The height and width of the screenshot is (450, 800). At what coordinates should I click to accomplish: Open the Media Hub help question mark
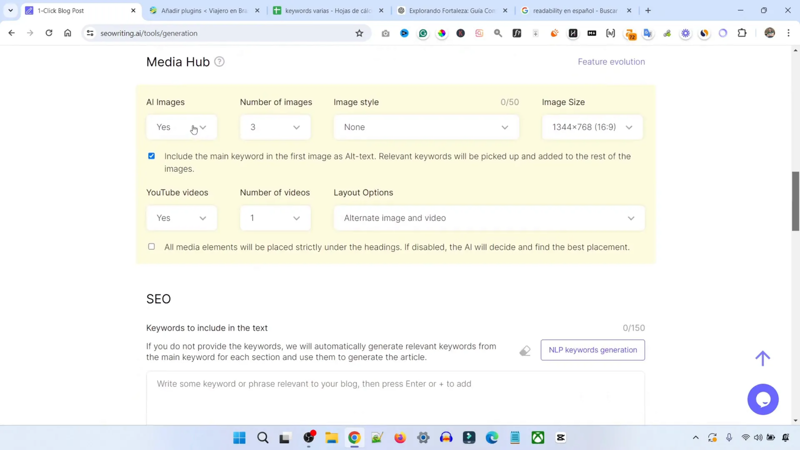(219, 61)
